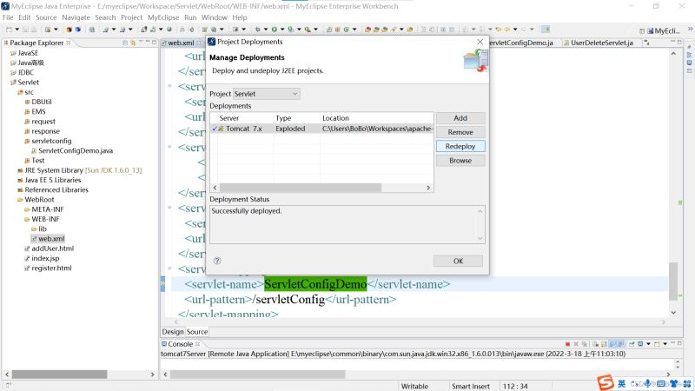Click the Sogou input method S icon
The image size is (695, 391).
point(606,382)
